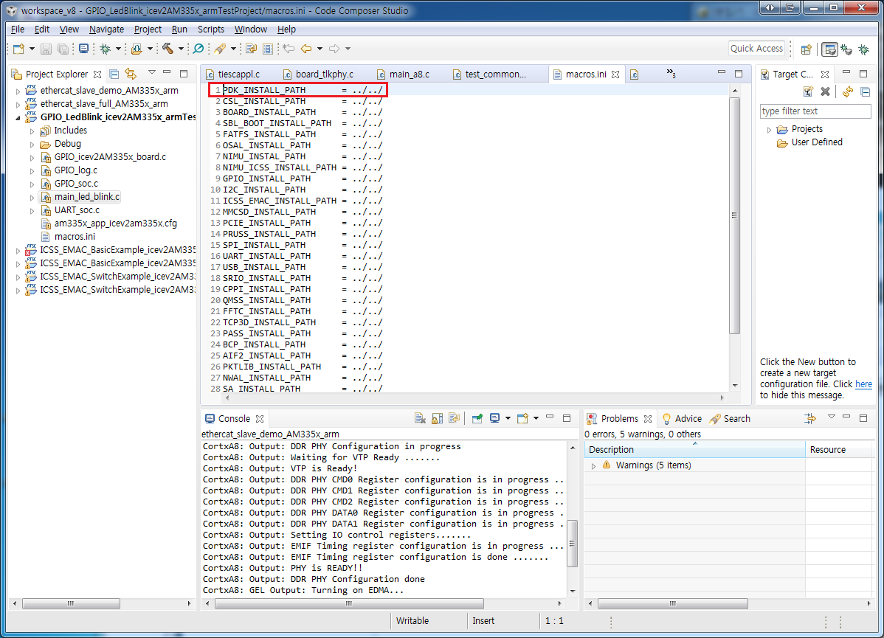Collapse the GPIO_LedBlink_icev2AM335x project tree

point(18,117)
